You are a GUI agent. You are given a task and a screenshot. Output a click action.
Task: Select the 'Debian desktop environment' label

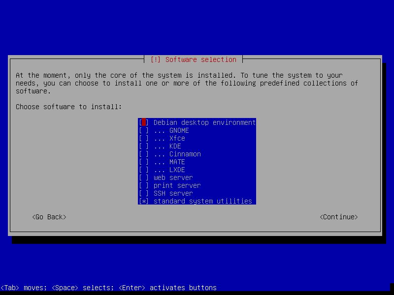click(204, 122)
